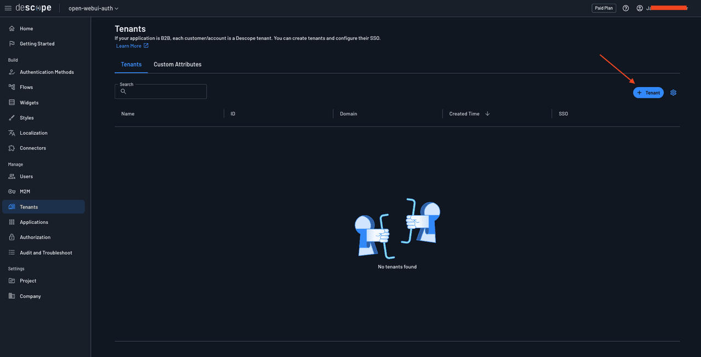The image size is (701, 357).
Task: Select the Tenants tab
Action: [131, 65]
